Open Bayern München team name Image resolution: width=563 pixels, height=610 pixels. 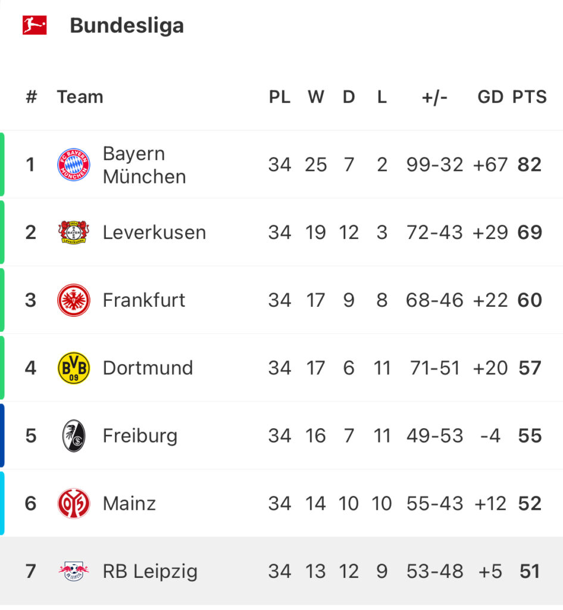click(145, 165)
